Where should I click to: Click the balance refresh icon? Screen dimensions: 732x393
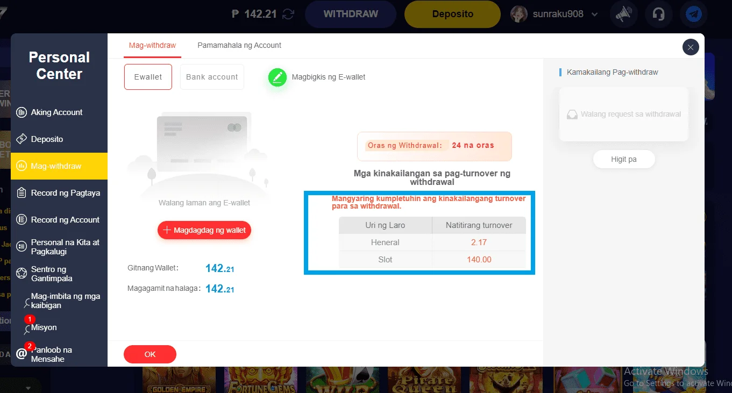point(289,14)
